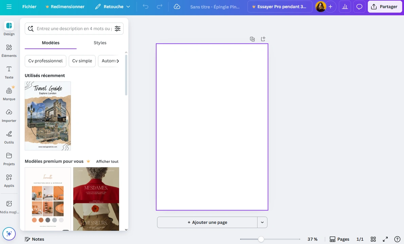Collapse the templates panel with the bottom chevron
Image resolution: width=404 pixels, height=244 pixels.
[126, 229]
